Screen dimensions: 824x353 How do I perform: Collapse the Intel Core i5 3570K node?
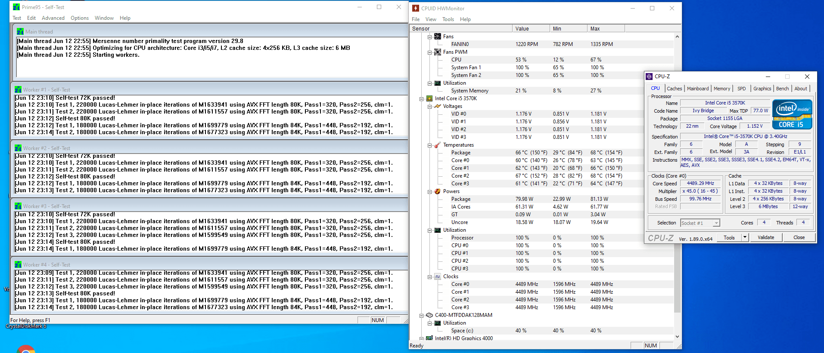pos(422,98)
